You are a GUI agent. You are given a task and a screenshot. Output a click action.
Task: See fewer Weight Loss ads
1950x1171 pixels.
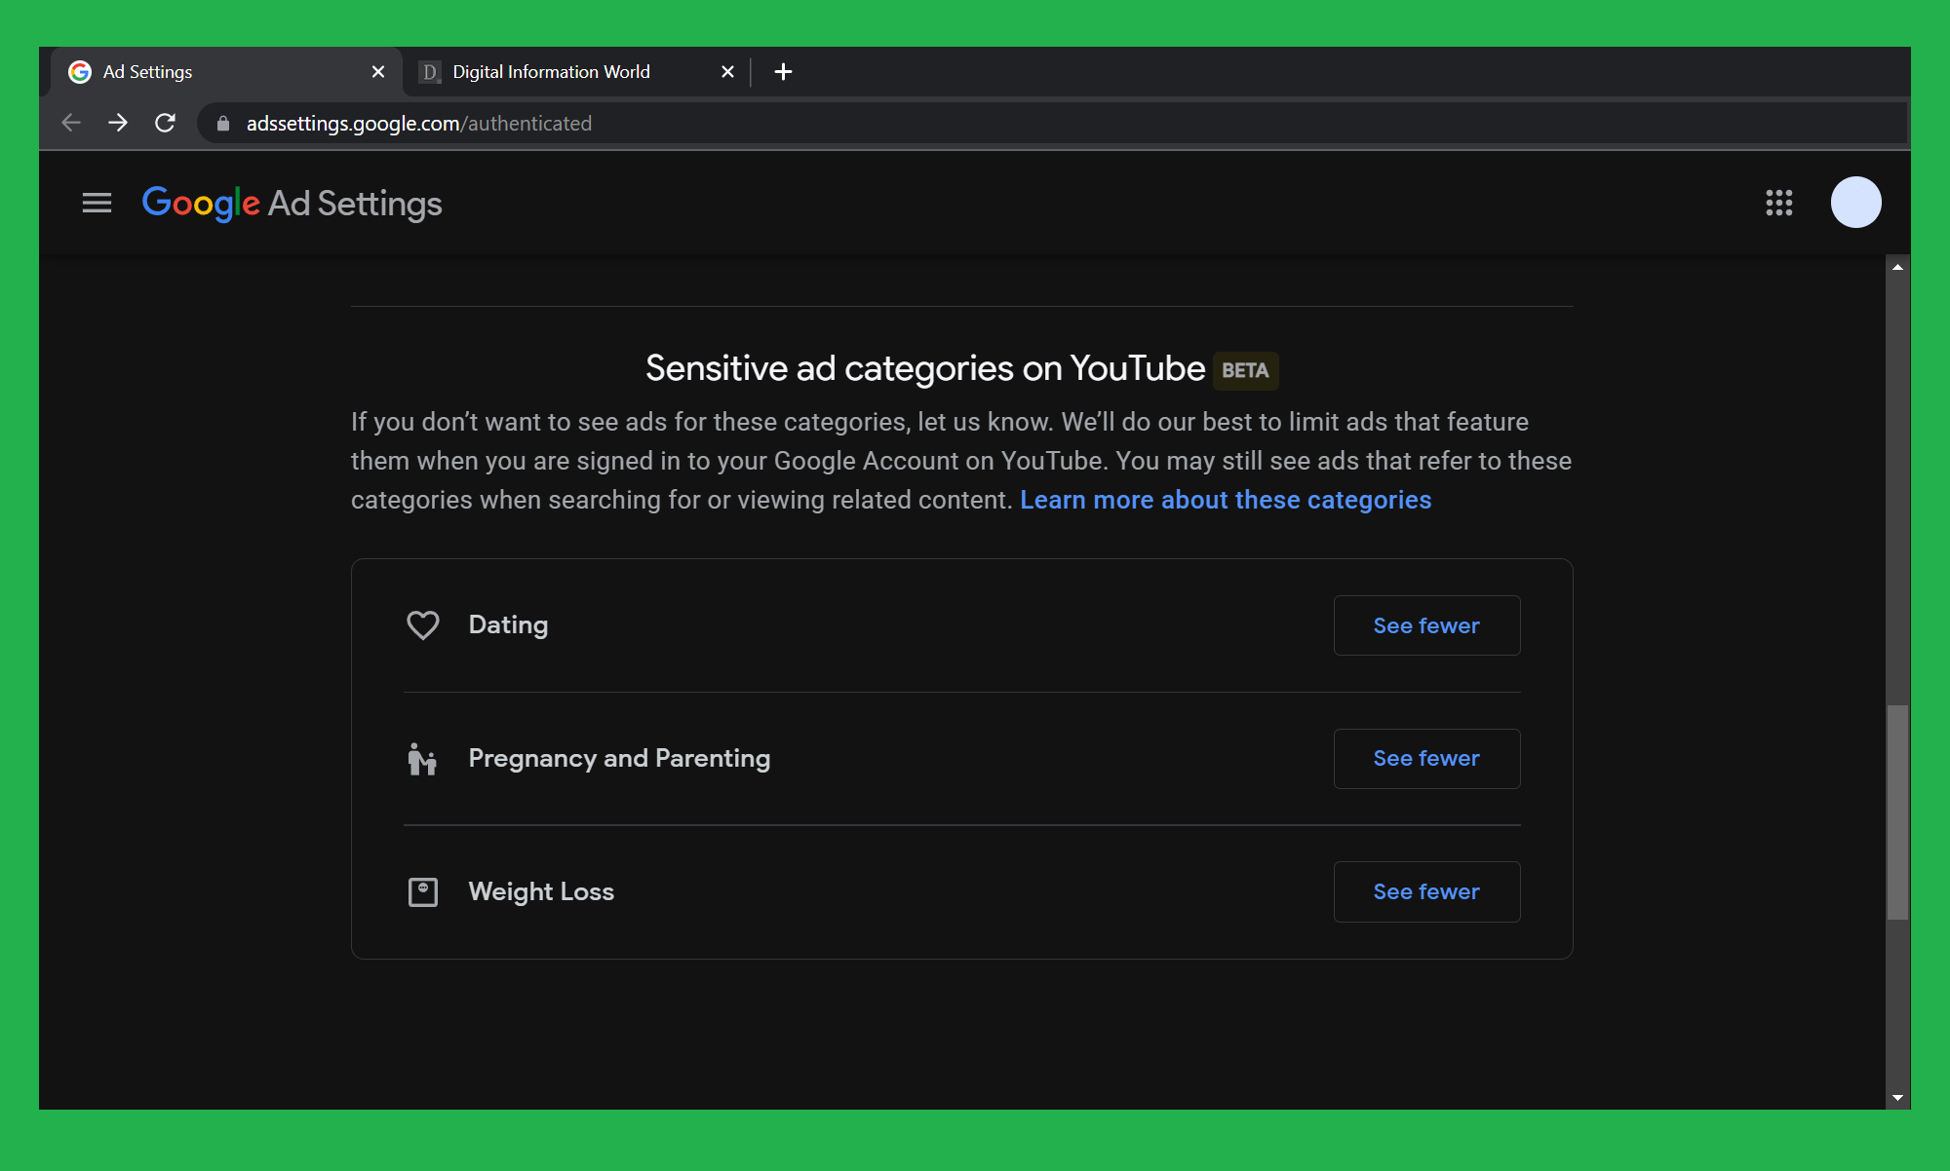(1425, 891)
